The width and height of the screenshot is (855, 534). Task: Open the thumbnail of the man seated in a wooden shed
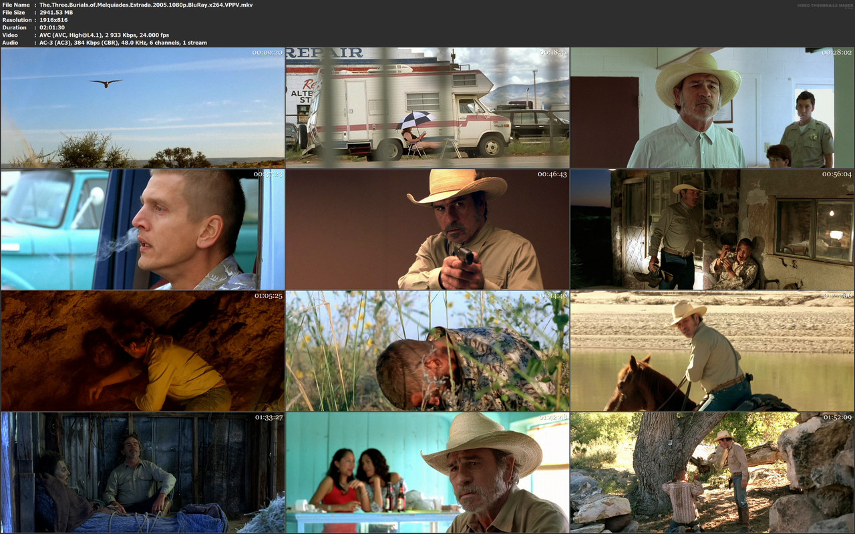point(142,472)
